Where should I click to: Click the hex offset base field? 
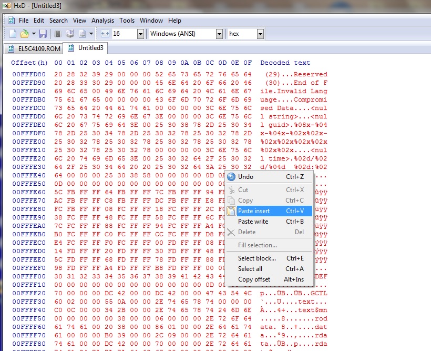(x=242, y=34)
